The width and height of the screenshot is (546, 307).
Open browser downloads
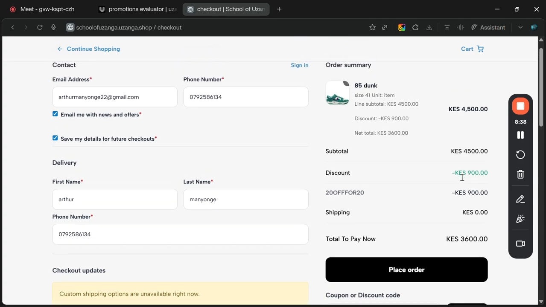(x=429, y=27)
